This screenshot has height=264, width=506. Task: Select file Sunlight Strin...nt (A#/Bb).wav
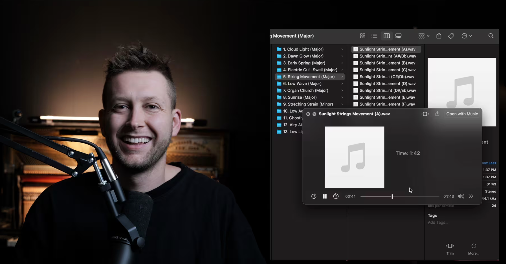click(386, 56)
